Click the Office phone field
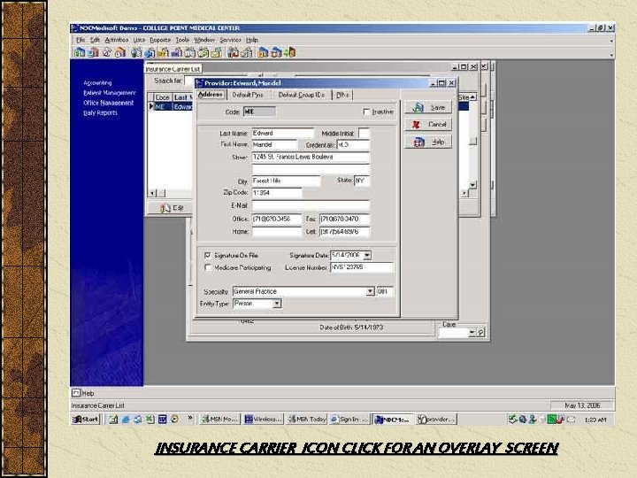This screenshot has height=478, width=637. pyautogui.click(x=277, y=220)
